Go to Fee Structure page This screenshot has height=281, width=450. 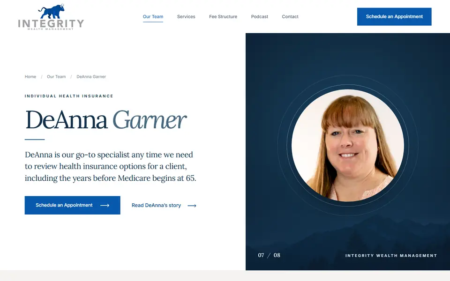pyautogui.click(x=223, y=17)
